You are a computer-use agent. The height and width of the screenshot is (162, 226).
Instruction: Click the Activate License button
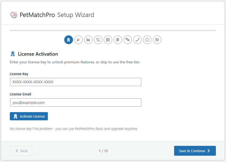click(x=29, y=116)
